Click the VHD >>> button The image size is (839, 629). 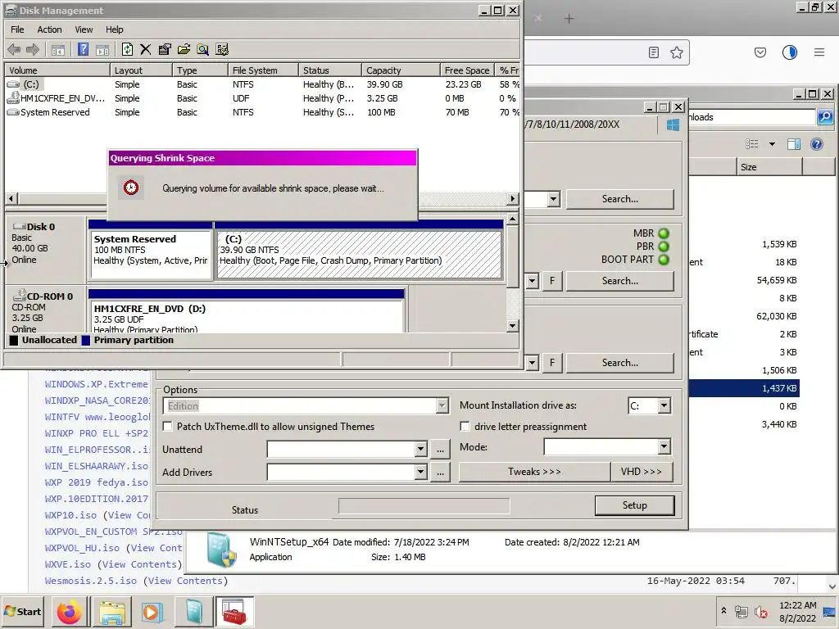coord(641,472)
